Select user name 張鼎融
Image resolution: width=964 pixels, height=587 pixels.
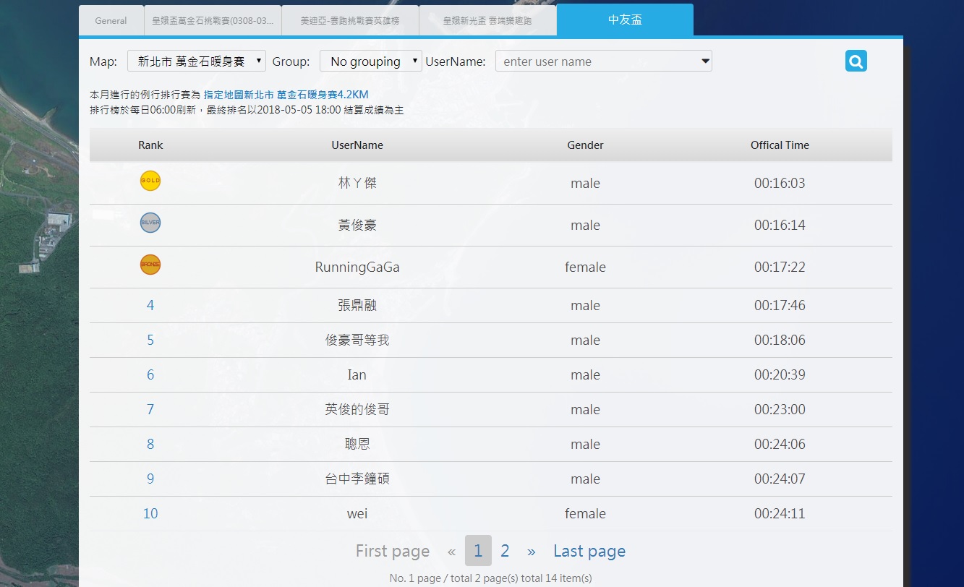[357, 305]
